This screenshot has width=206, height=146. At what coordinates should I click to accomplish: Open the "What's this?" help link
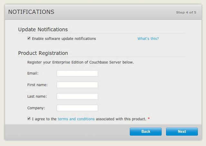tap(148, 39)
